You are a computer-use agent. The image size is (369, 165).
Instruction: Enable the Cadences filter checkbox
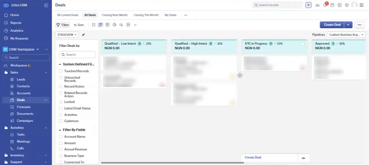click(61, 121)
